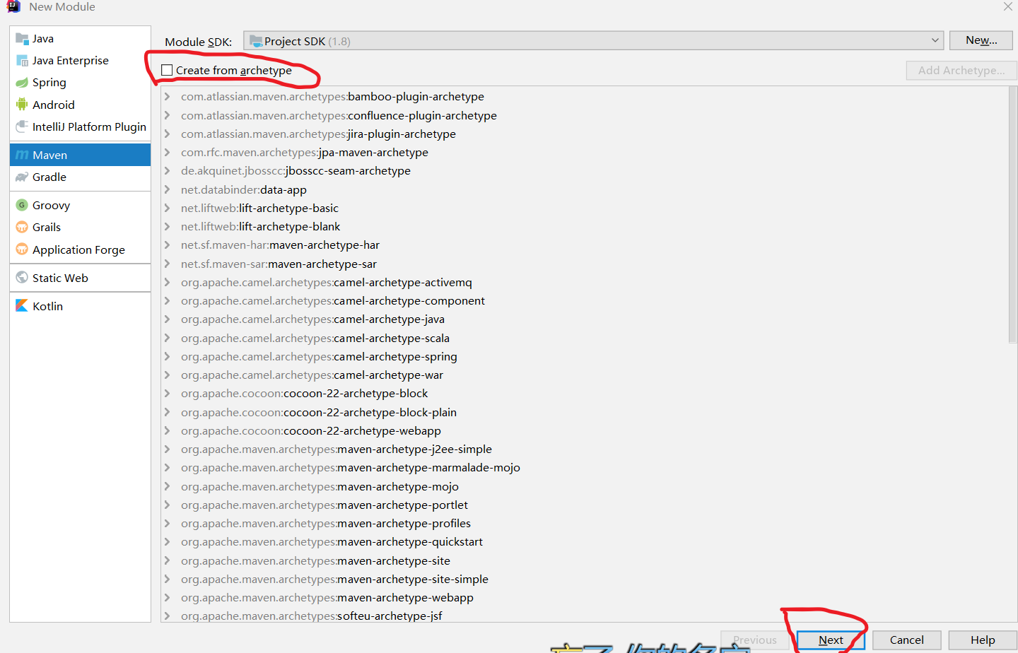This screenshot has height=653, width=1018.
Task: Expand jbosscc-seam-archetype entry
Action: click(x=168, y=170)
